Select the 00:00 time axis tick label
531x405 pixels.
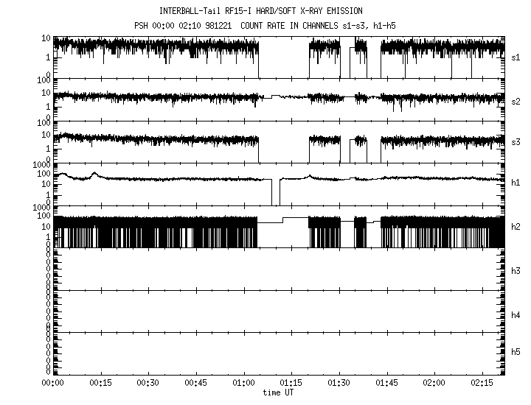53,384
